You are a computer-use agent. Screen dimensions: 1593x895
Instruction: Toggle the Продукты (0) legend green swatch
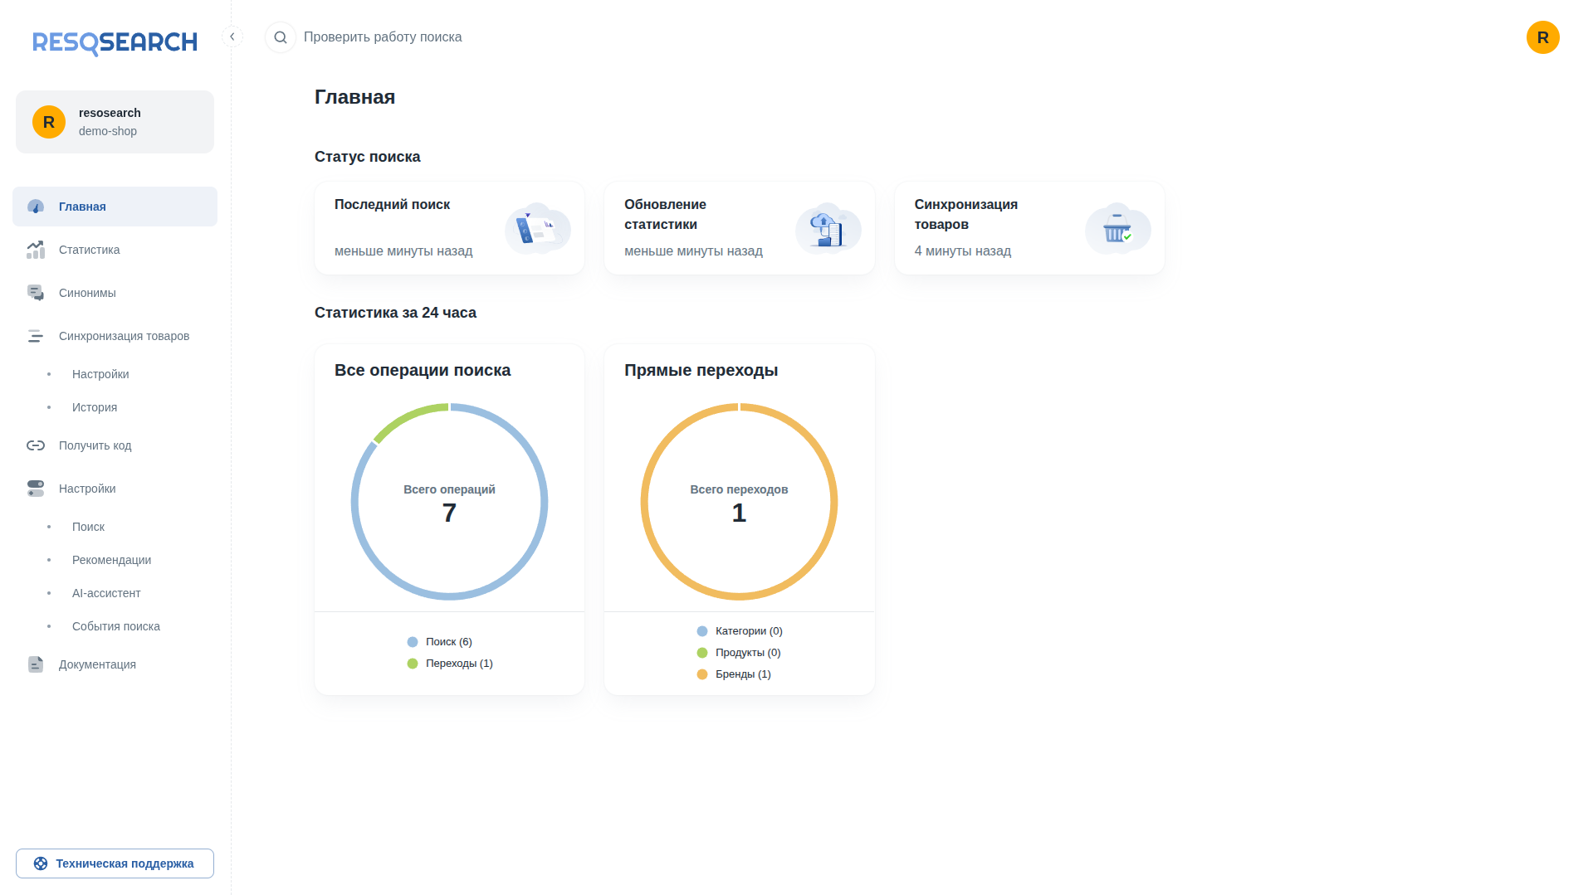pos(702,653)
